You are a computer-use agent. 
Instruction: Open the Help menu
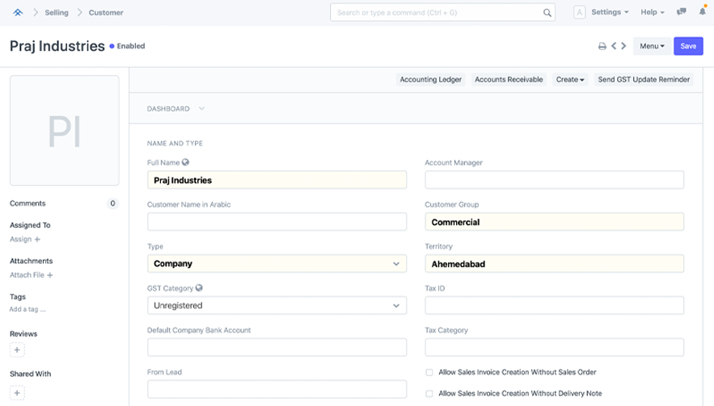652,13
